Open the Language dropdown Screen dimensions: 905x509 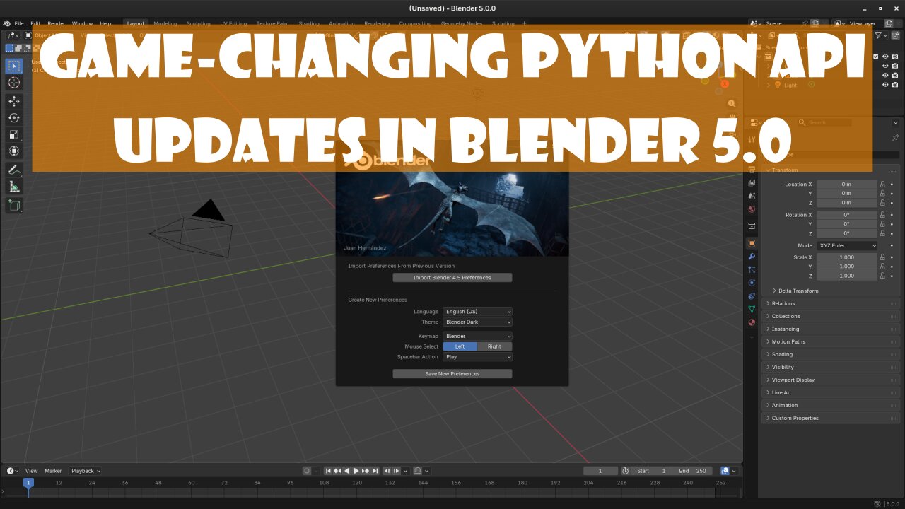477,312
